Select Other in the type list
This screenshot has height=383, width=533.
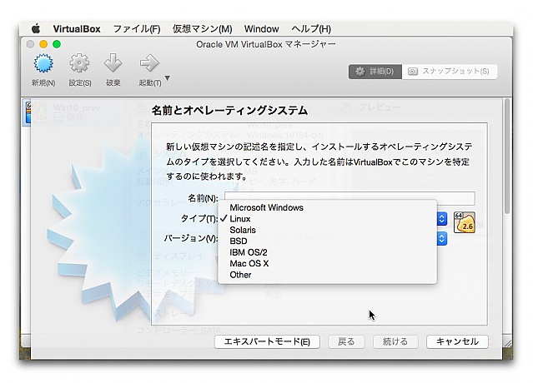click(240, 275)
